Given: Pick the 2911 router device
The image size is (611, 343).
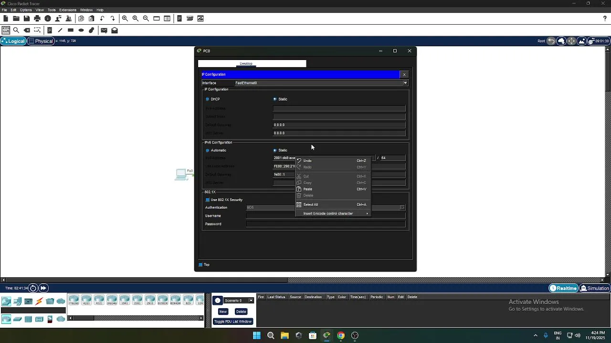Looking at the screenshot, I should (x=150, y=300).
